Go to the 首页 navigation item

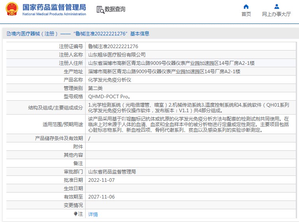coord(246,14)
